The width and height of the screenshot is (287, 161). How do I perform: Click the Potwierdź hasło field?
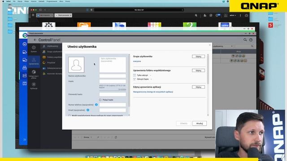(113, 94)
